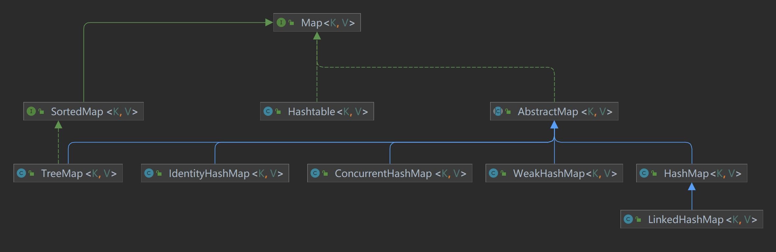
Task: Select the SortedMap<K, V> node label
Action: (x=94, y=112)
